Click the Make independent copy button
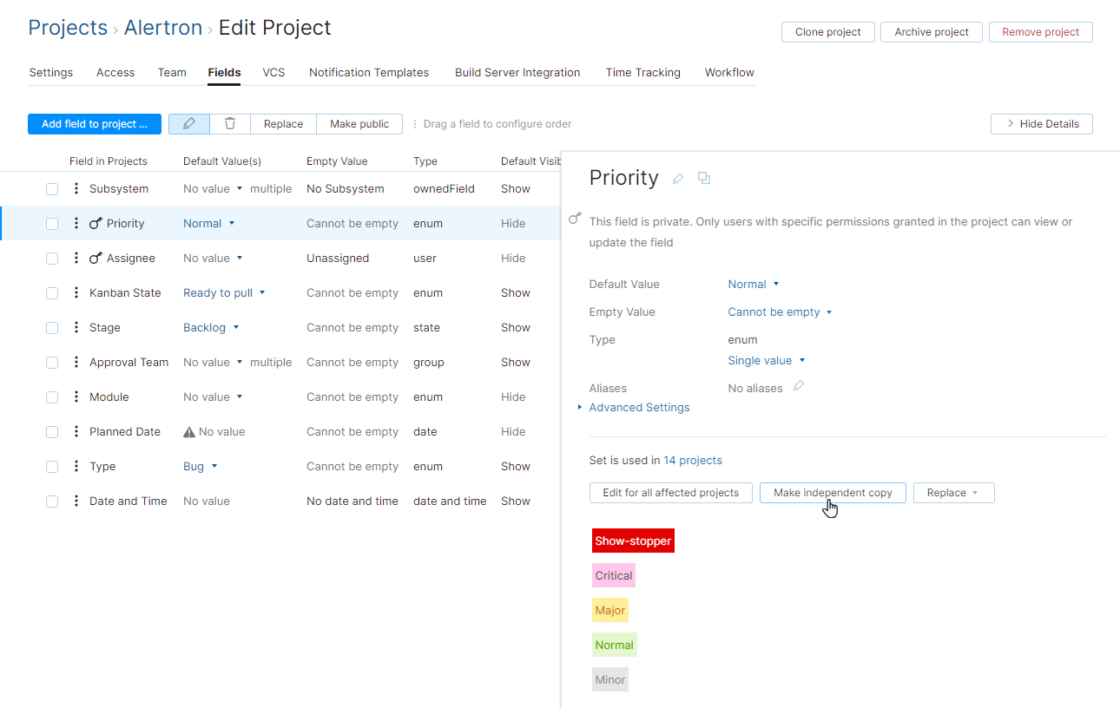Screen dimensions: 1120x708 (x=832, y=492)
